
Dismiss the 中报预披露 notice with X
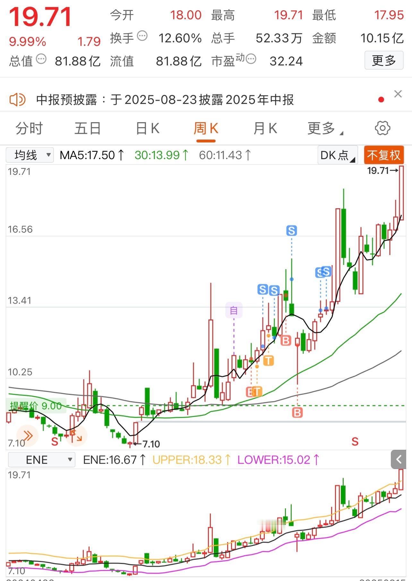point(398,94)
